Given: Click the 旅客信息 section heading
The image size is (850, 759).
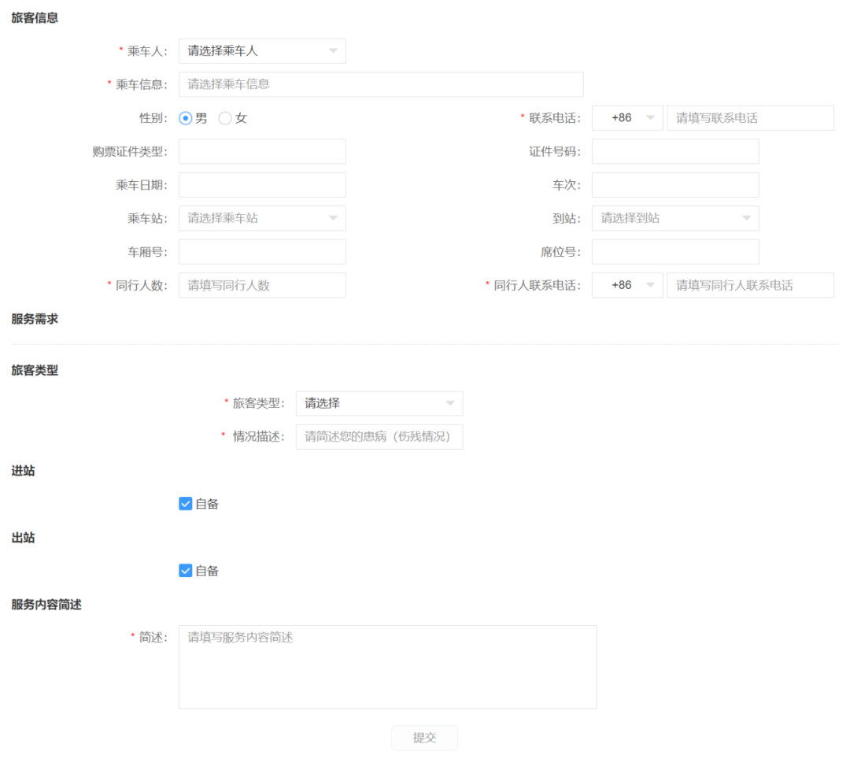Looking at the screenshot, I should coord(35,18).
